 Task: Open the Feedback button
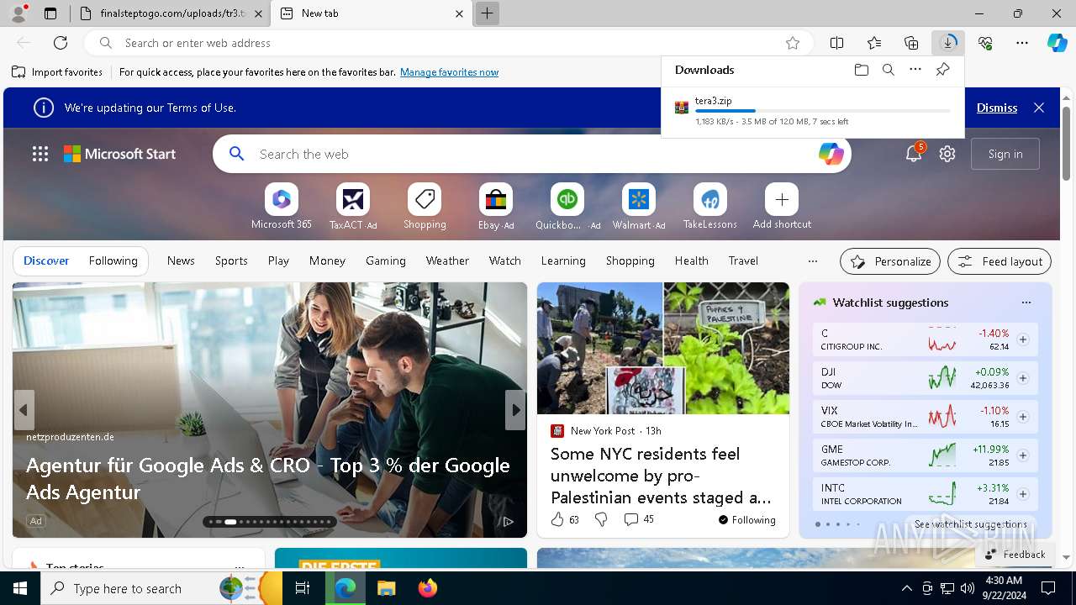tap(1015, 554)
